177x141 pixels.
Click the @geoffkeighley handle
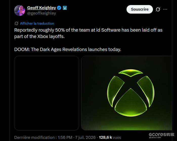(x=41, y=13)
